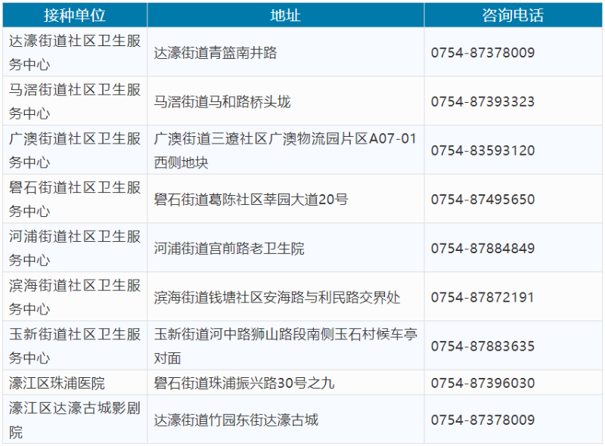Click the address 马滘街道马和路桥头垅
The height and width of the screenshot is (446, 605).
point(222,101)
